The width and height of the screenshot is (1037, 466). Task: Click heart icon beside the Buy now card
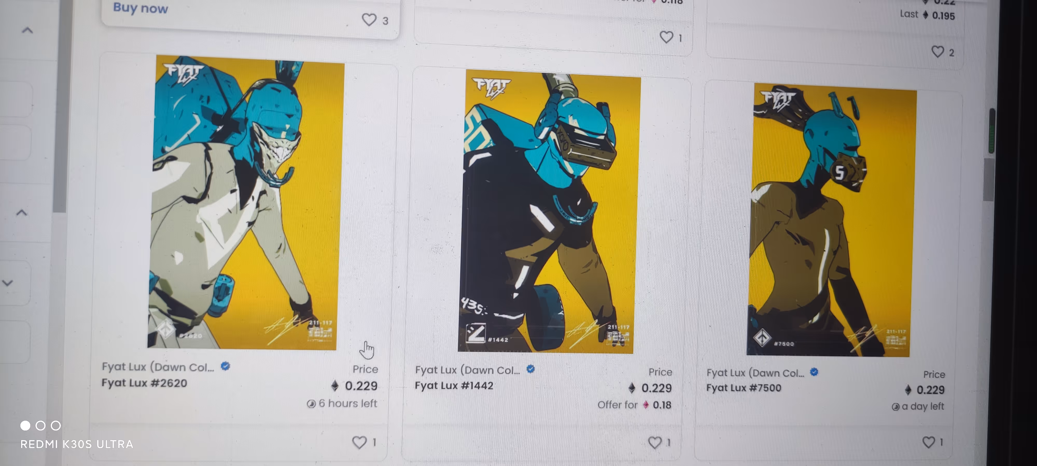pyautogui.click(x=369, y=19)
